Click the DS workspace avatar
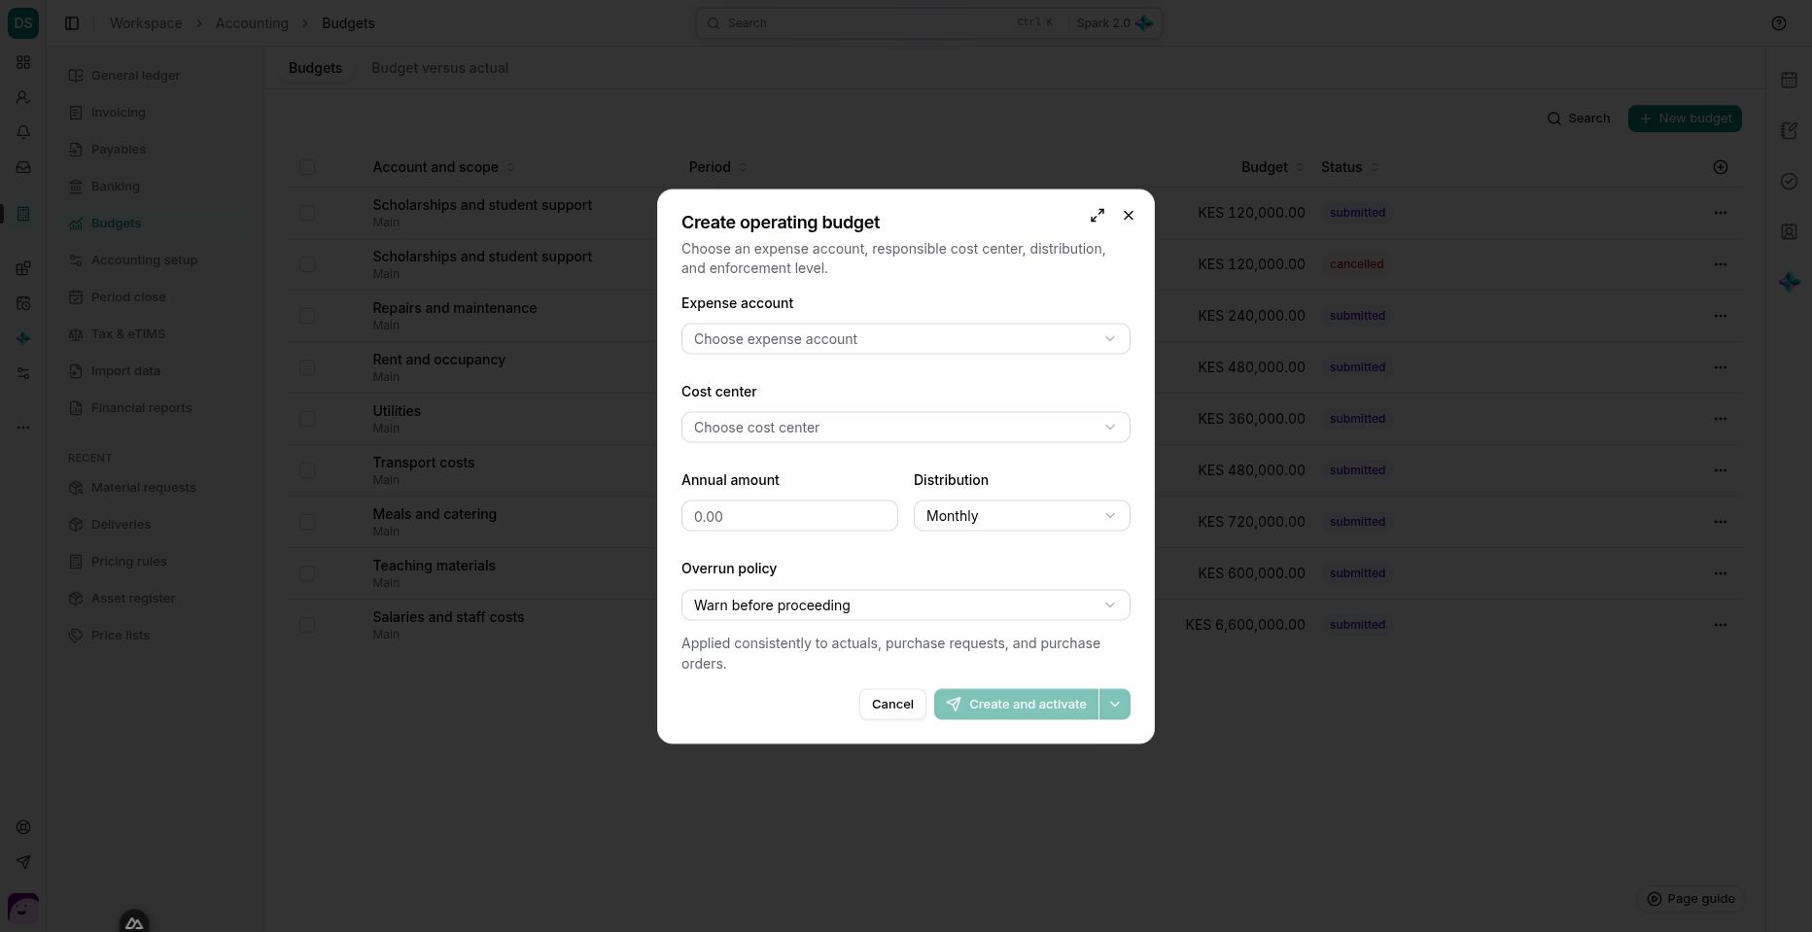The width and height of the screenshot is (1812, 932). pyautogui.click(x=23, y=23)
